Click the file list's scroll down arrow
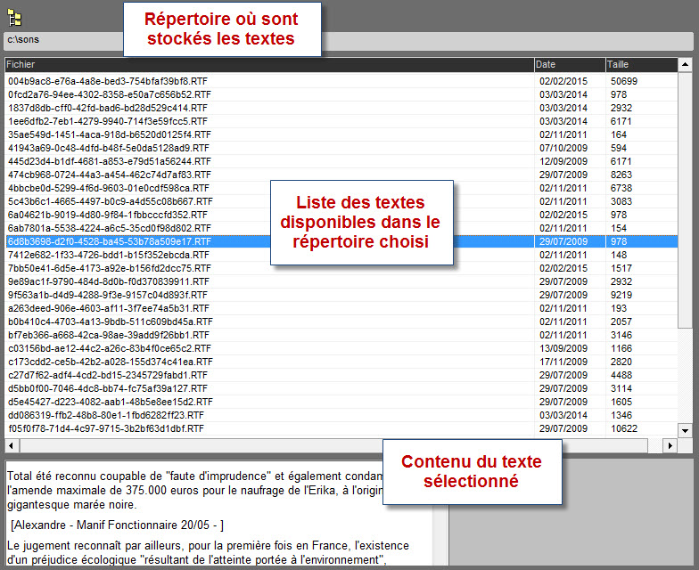 685,430
